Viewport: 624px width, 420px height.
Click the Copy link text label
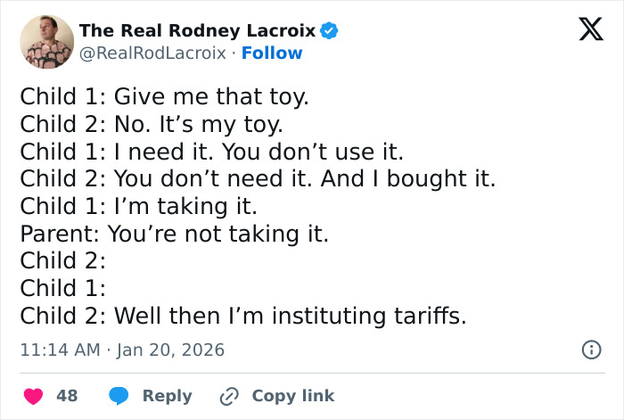[x=292, y=395]
